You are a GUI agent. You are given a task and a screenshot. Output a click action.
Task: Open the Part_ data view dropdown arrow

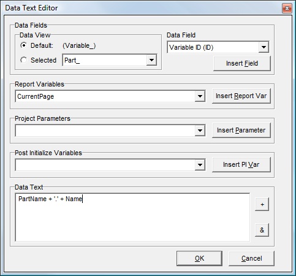[151, 60]
